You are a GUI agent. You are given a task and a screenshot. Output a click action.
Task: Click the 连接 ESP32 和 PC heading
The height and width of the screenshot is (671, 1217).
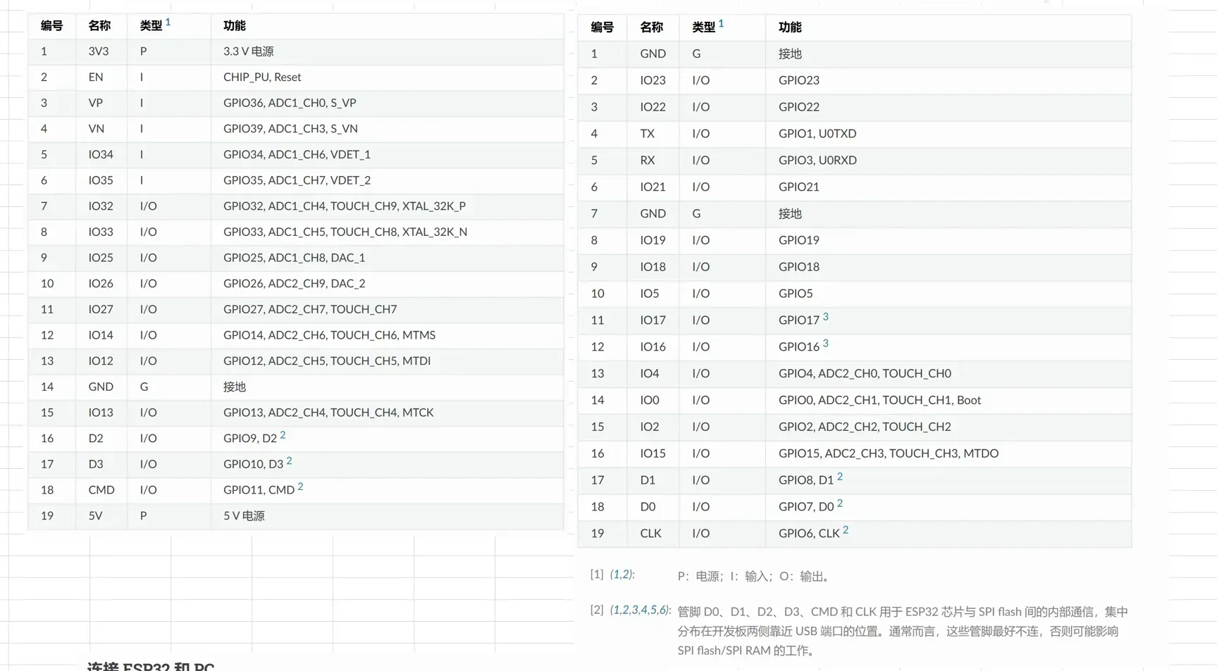tap(150, 665)
